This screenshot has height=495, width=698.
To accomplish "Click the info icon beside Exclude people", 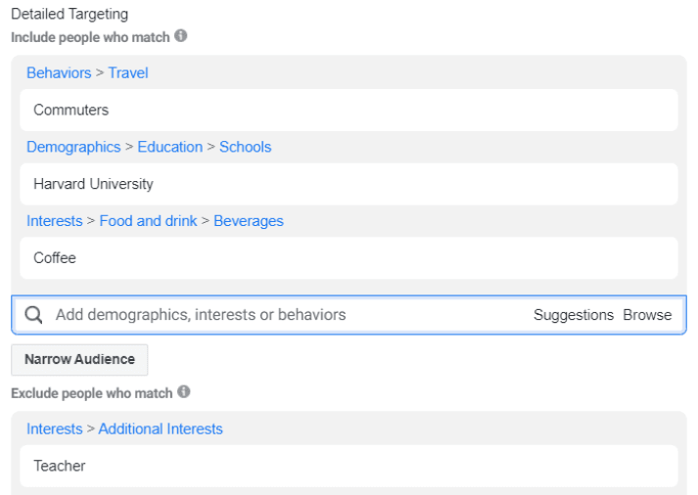I will pyautogui.click(x=183, y=392).
